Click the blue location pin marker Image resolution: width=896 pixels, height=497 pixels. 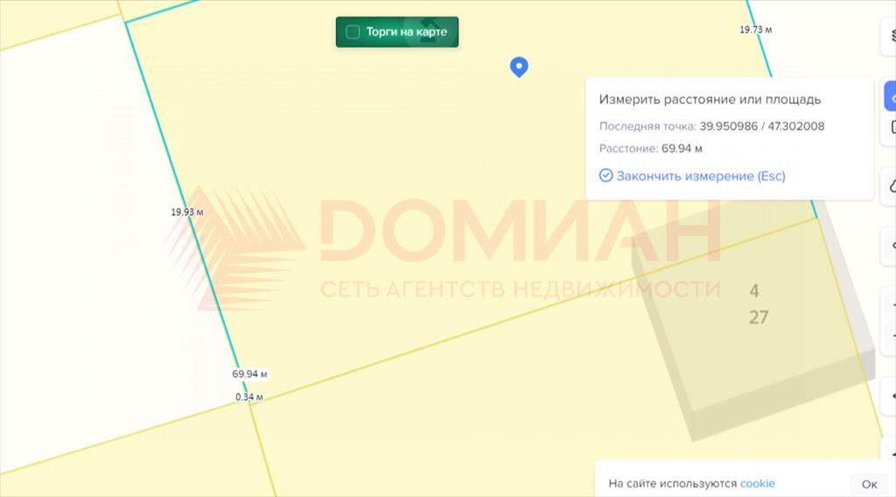click(519, 66)
